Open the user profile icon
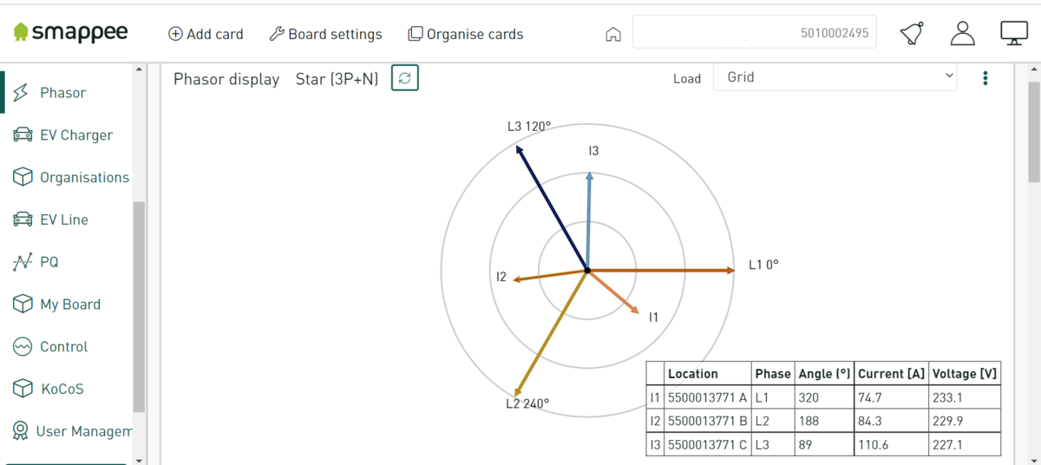This screenshot has height=465, width=1041. [x=963, y=34]
